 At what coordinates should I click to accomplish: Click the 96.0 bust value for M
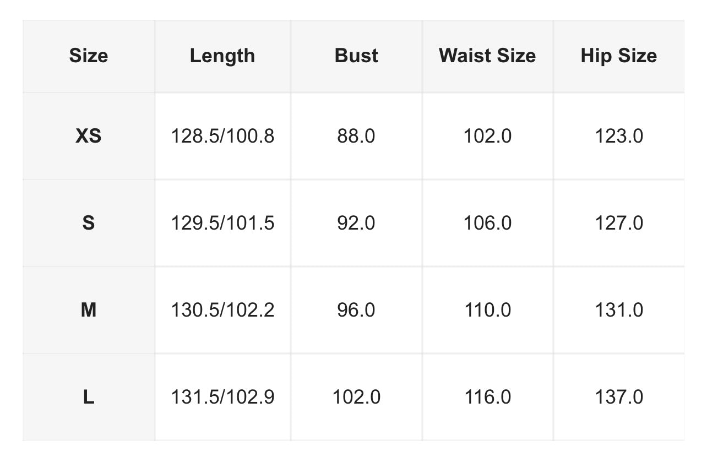356,310
